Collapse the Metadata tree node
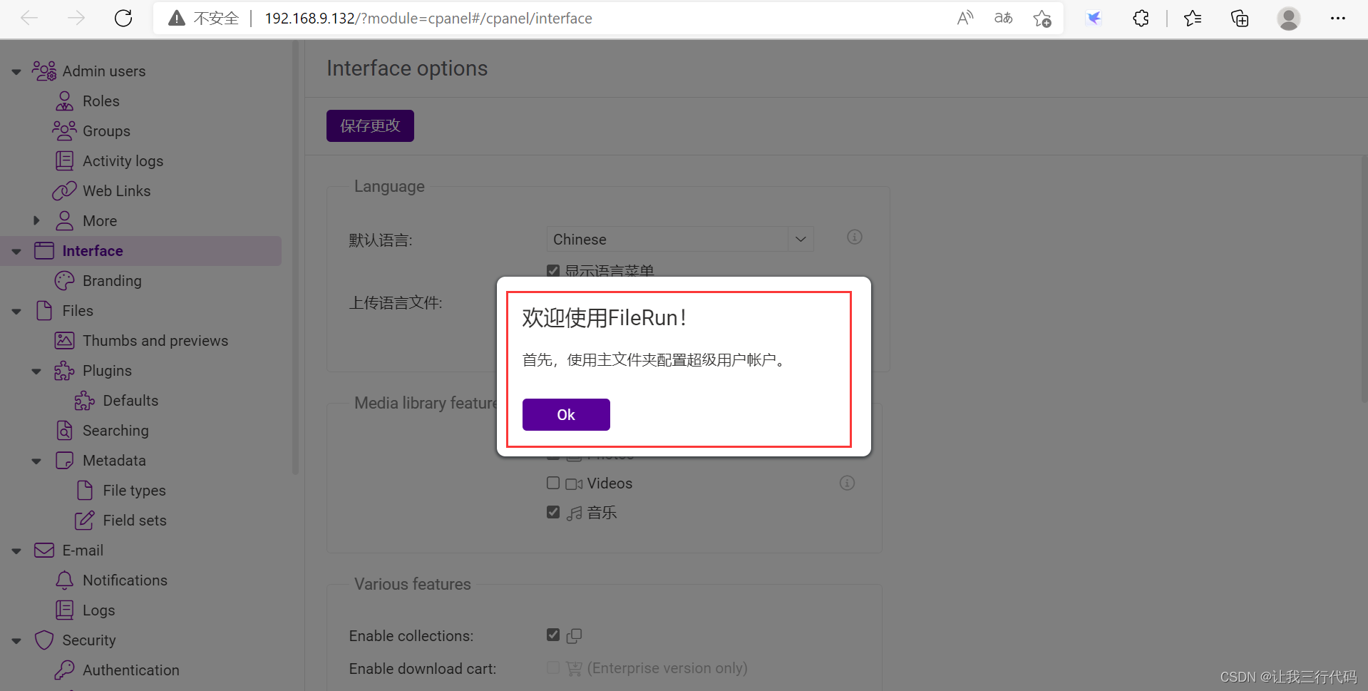The width and height of the screenshot is (1368, 691). (x=36, y=461)
